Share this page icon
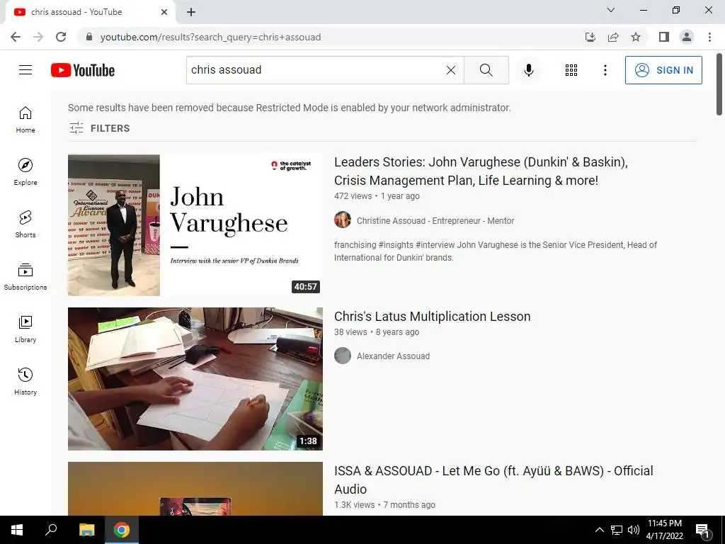Viewport: 725px width, 544px height. [613, 37]
